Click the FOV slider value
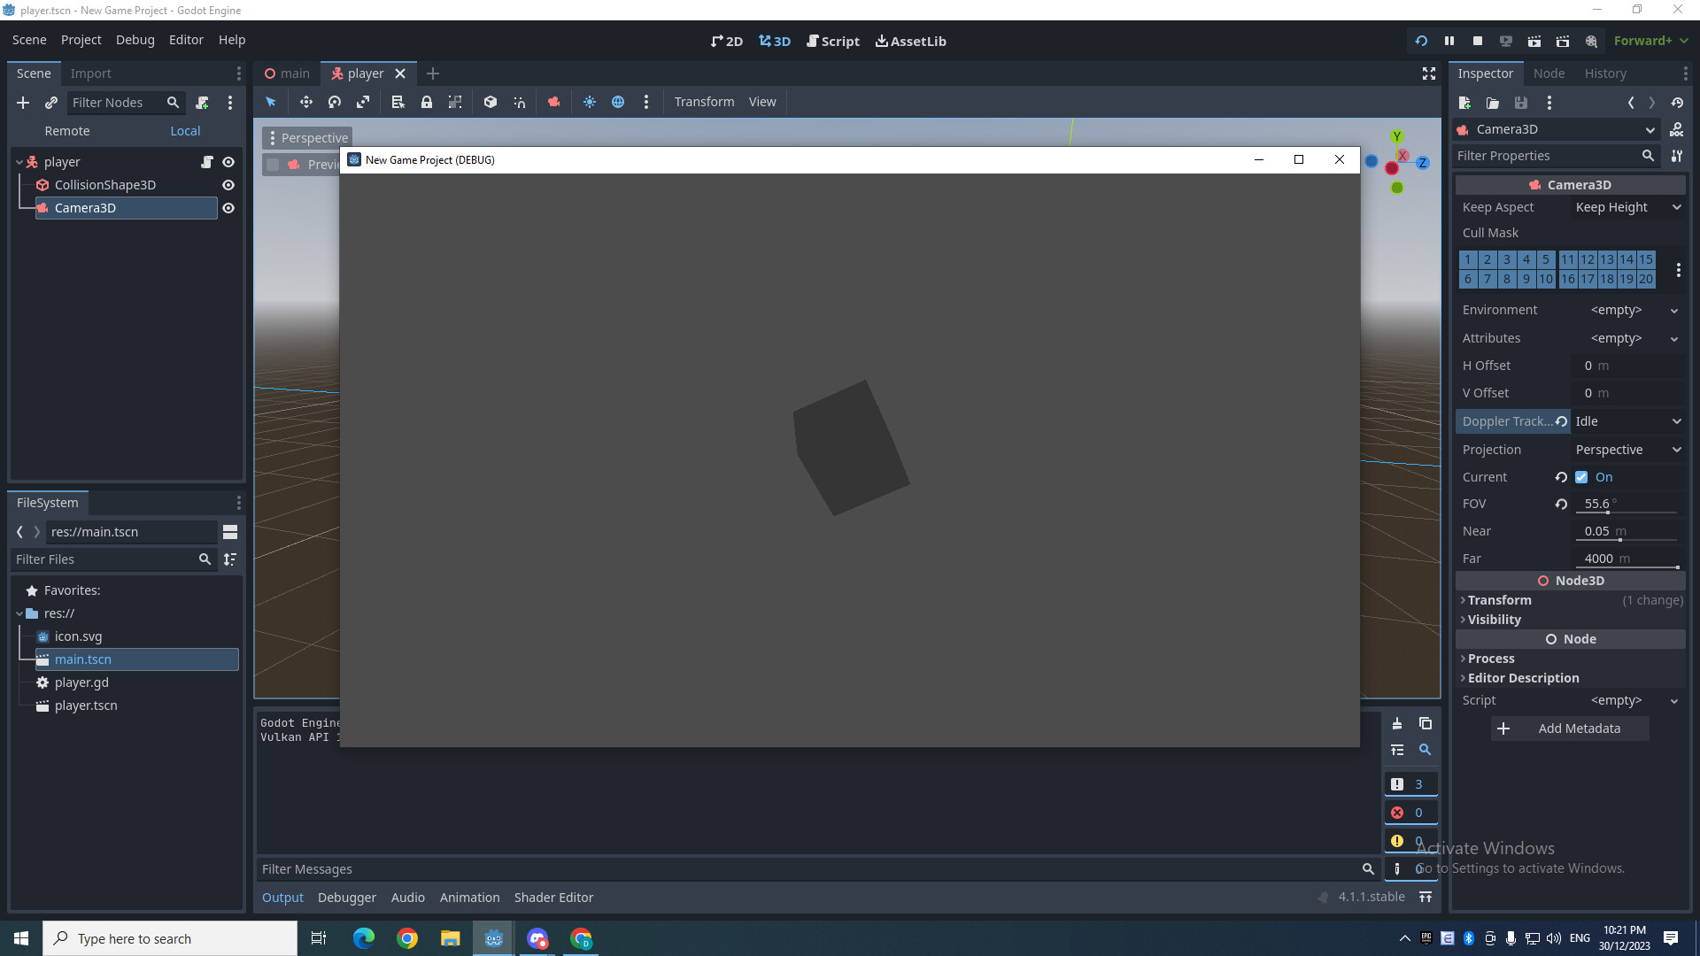 click(1627, 504)
